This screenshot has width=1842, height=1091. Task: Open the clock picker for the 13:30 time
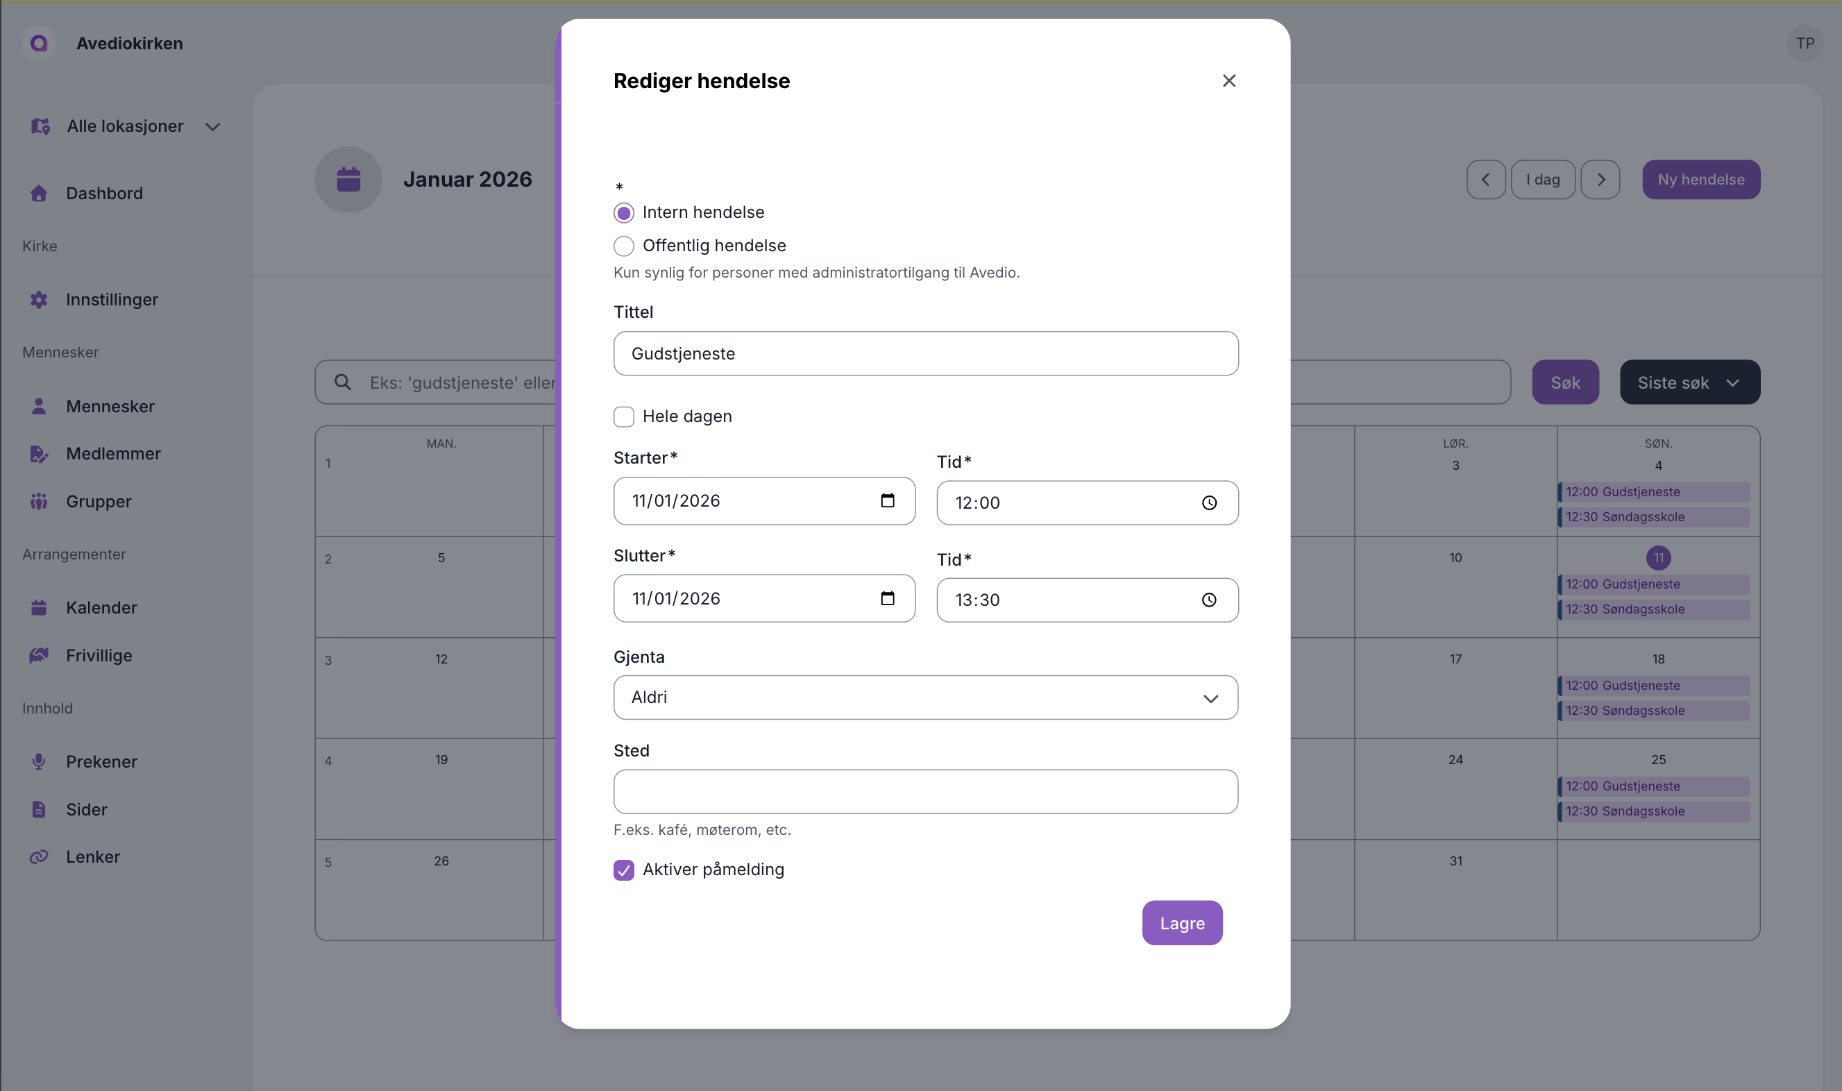click(1209, 599)
